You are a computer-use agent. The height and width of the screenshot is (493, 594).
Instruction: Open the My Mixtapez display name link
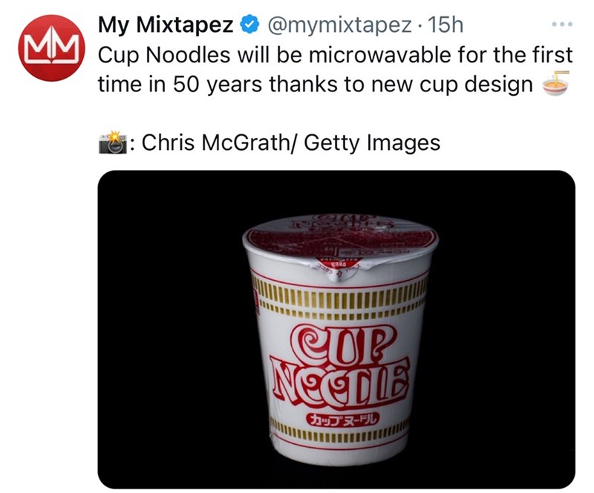tap(166, 25)
